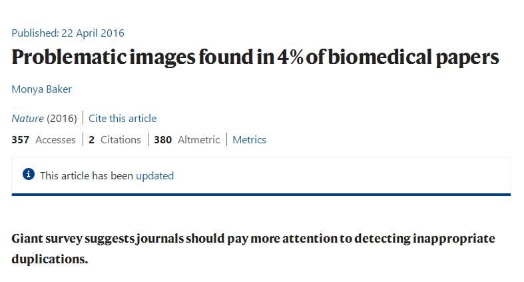
Task: Open the Metrics link
Action: pos(249,140)
